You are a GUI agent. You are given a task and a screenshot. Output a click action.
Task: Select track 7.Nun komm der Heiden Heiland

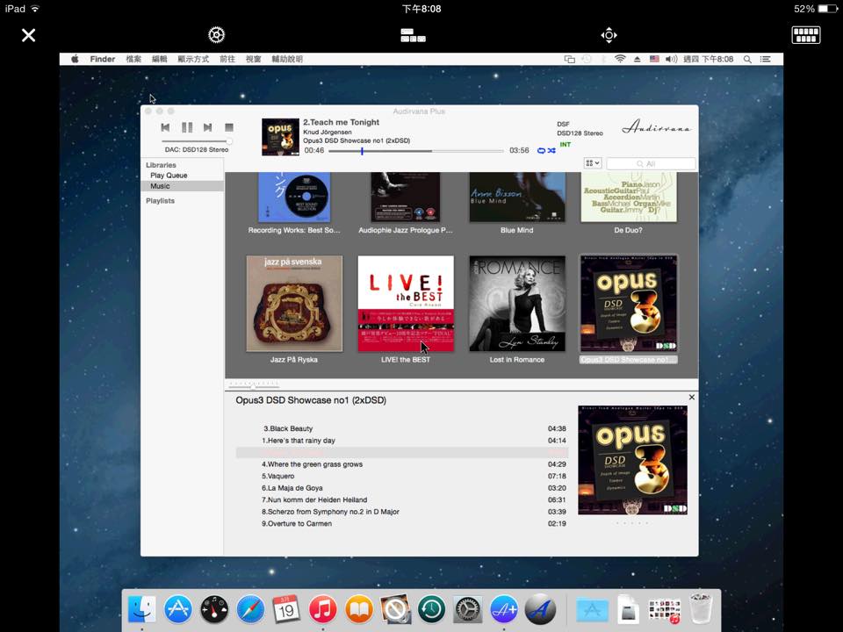tap(401, 499)
